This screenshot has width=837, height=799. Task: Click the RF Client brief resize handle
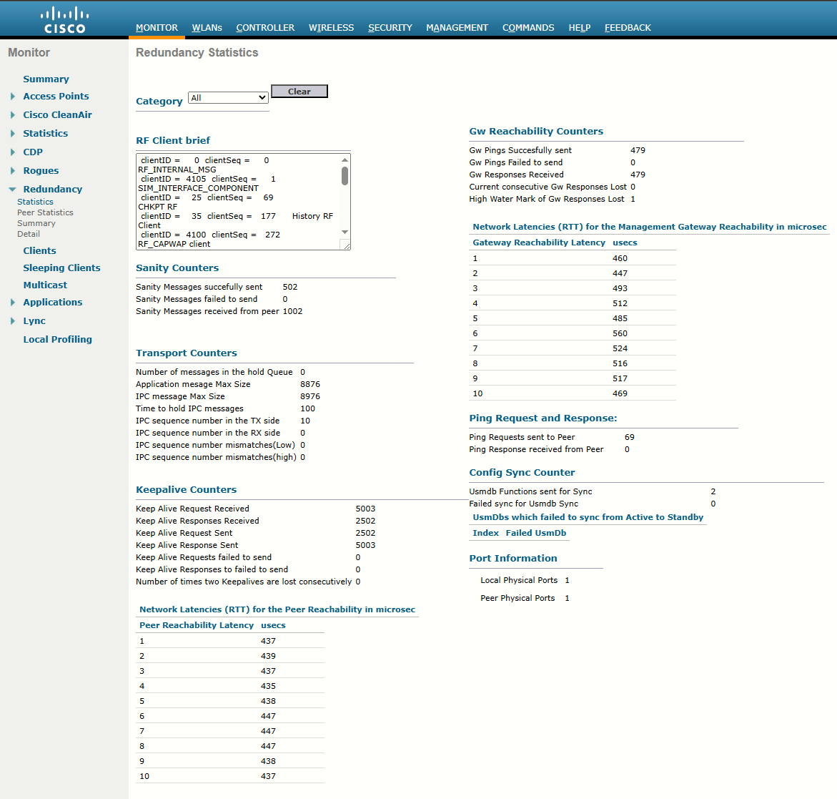346,245
